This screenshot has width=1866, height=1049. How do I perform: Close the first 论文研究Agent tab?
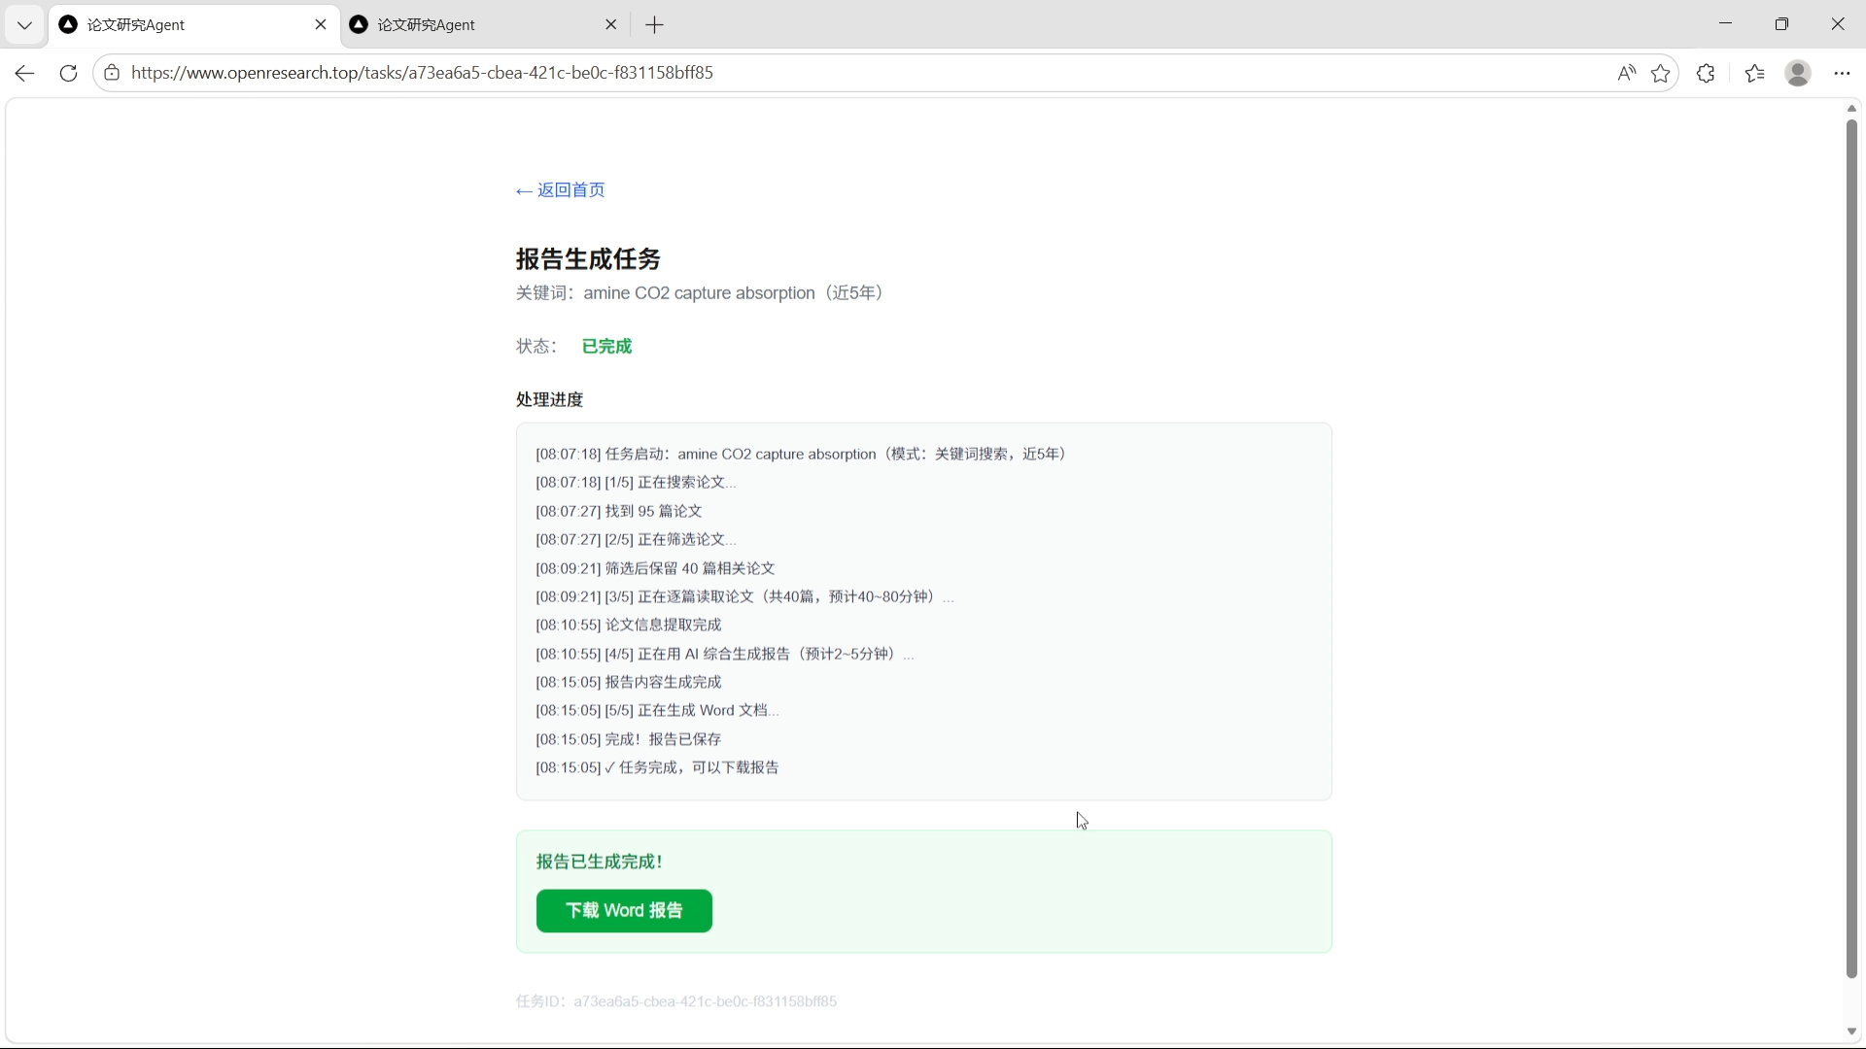tap(321, 25)
